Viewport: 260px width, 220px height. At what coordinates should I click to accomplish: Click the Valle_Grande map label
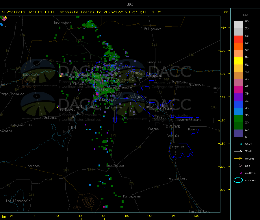click(x=86, y=107)
